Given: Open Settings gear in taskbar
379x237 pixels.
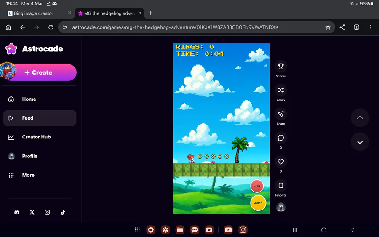Looking at the screenshot, I should pyautogui.click(x=151, y=230).
